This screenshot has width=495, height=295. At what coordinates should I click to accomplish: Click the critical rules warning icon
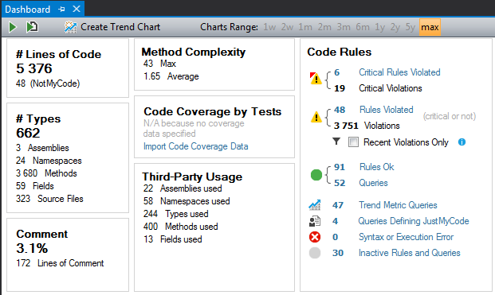tap(316, 79)
